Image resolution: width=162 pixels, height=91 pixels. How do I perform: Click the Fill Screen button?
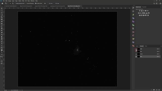57,3
